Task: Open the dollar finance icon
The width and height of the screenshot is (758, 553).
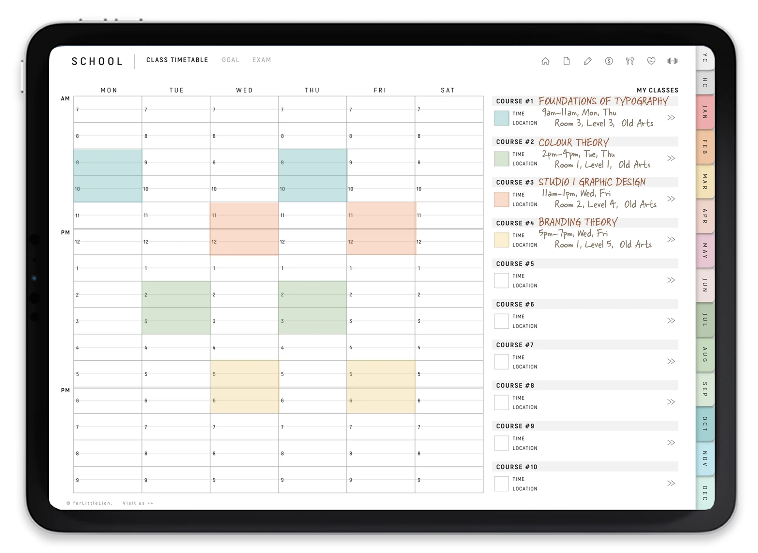Action: point(609,61)
